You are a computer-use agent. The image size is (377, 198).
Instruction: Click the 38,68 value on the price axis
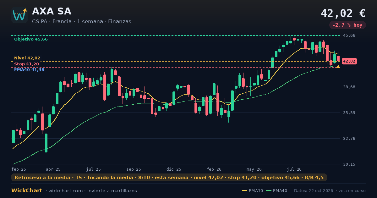pos(349,87)
